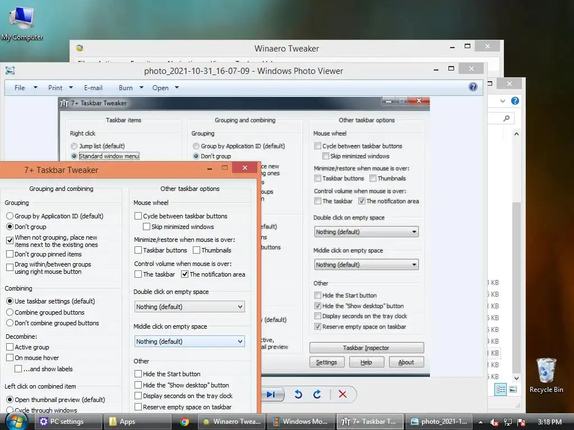Click Explorer scrollbar up arrow

click(516, 134)
